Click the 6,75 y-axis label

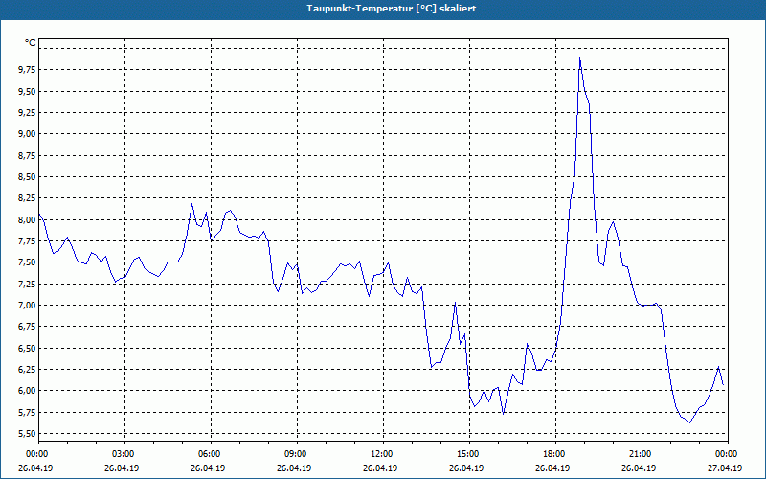(27, 327)
